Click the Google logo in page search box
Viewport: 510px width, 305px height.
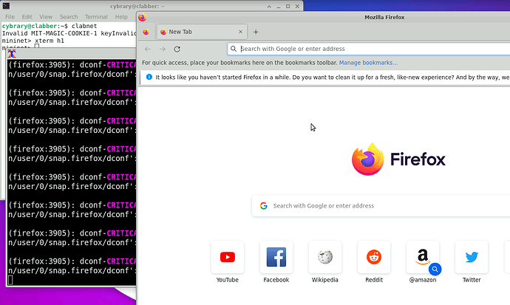click(263, 205)
